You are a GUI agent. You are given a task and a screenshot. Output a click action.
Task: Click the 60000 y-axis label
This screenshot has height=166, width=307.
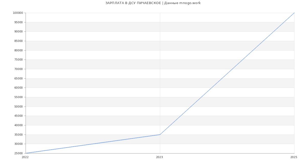point(18,88)
